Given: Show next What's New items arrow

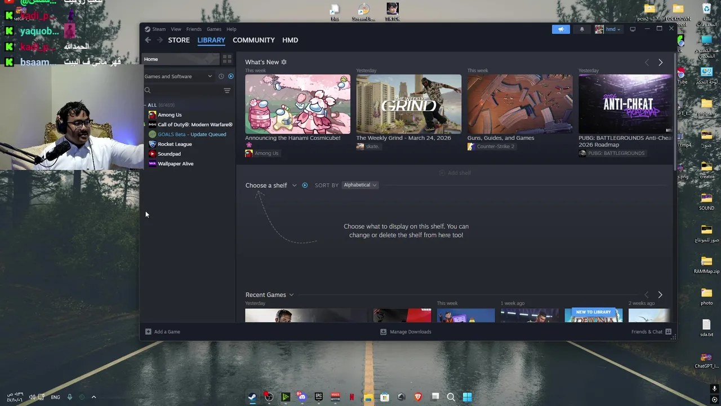Looking at the screenshot, I should 660,62.
